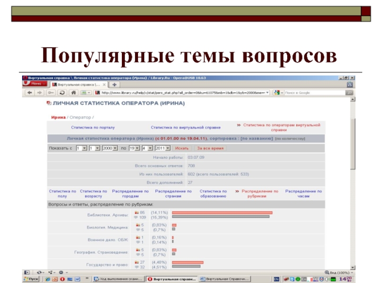Switch to Виртуальная Справочная taskbar window
This screenshot has width=378, height=283.
pos(225,279)
